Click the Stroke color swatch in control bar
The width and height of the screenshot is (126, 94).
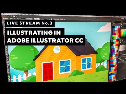click(x=14, y=19)
